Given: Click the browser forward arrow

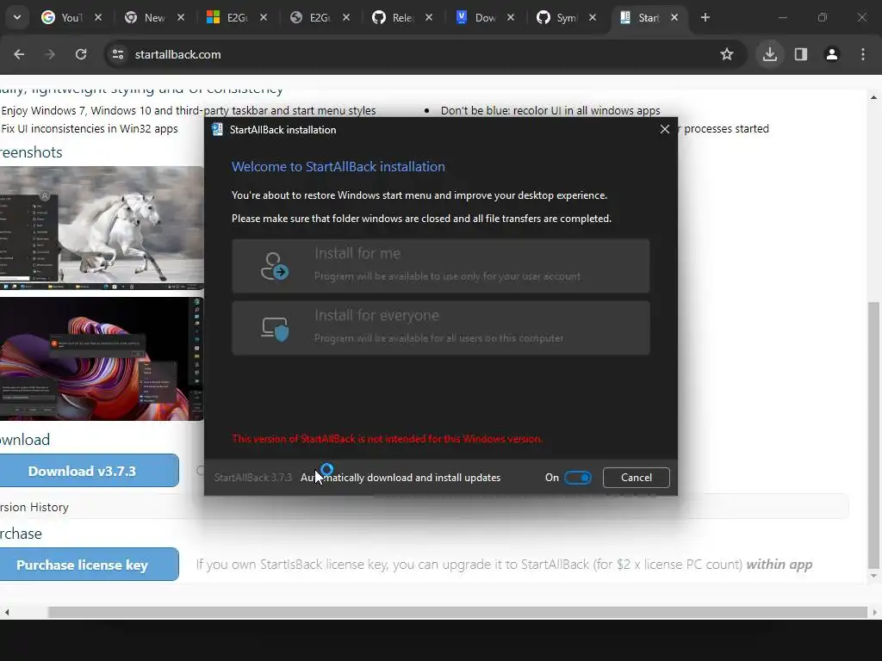Looking at the screenshot, I should click(50, 54).
